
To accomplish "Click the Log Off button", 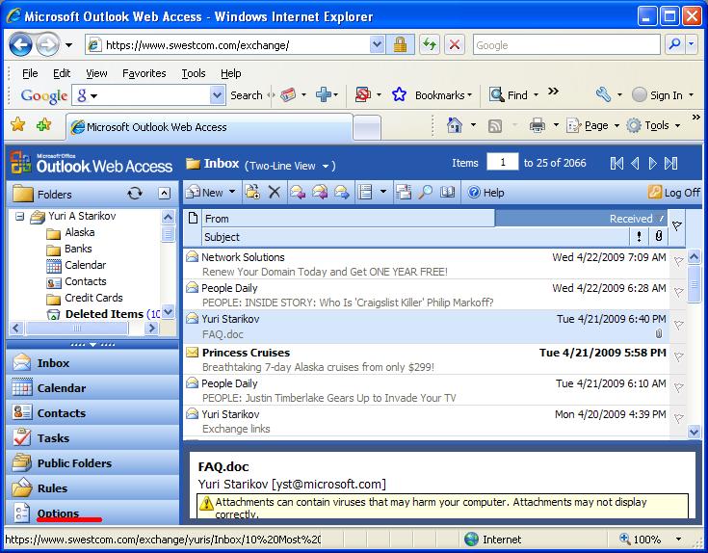I will pyautogui.click(x=673, y=193).
